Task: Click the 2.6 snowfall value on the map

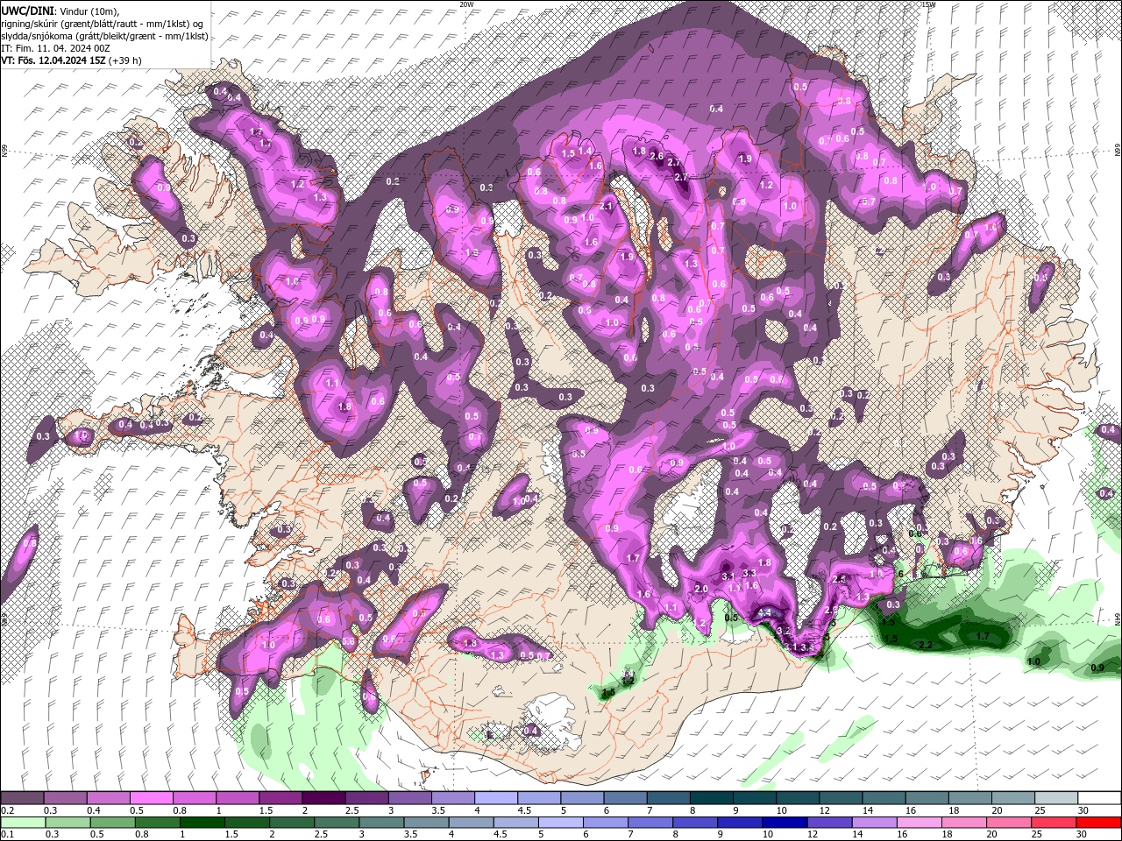Action: tap(657, 156)
